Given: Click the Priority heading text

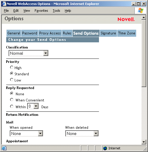Looking at the screenshot, I should [x=13, y=62].
